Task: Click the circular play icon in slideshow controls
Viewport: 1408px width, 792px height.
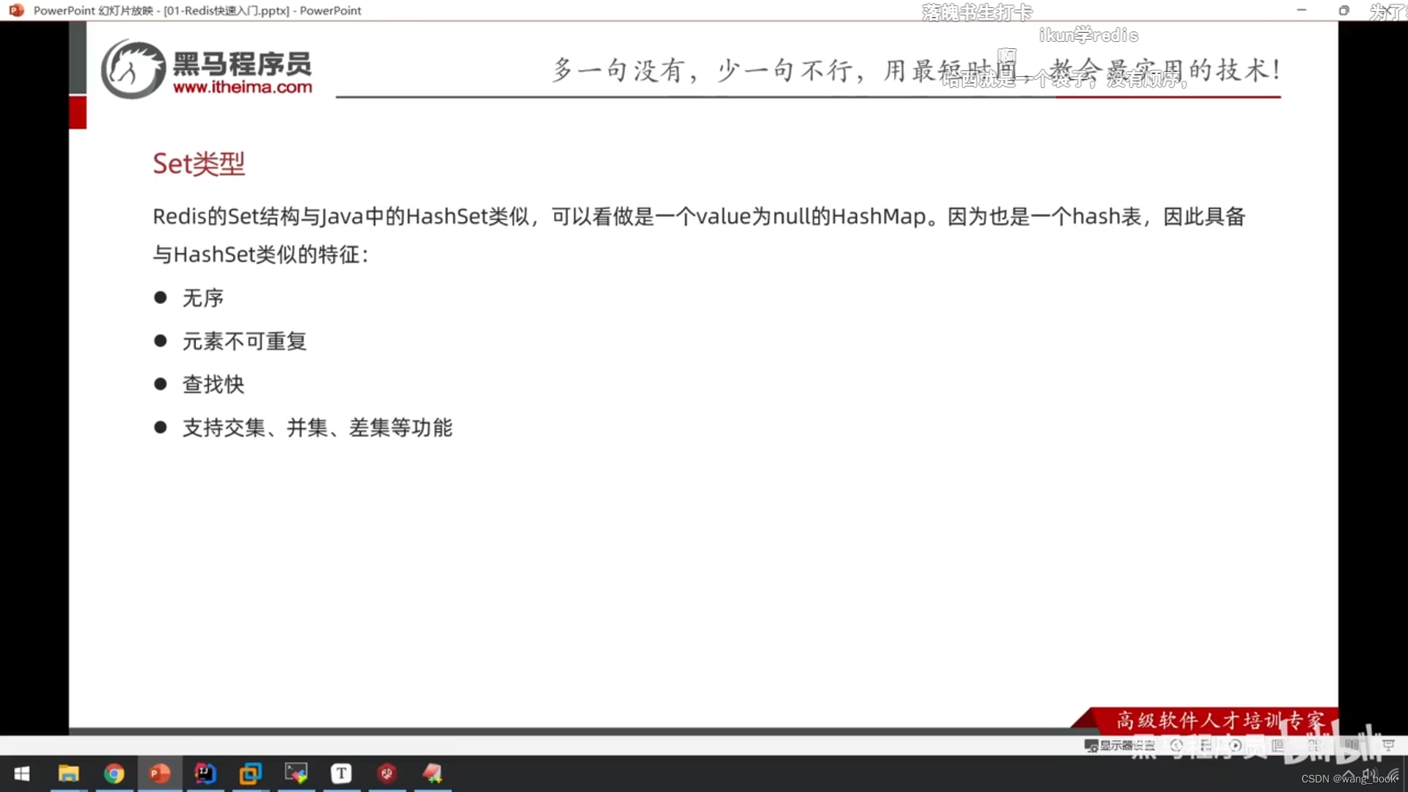Action: [1235, 746]
